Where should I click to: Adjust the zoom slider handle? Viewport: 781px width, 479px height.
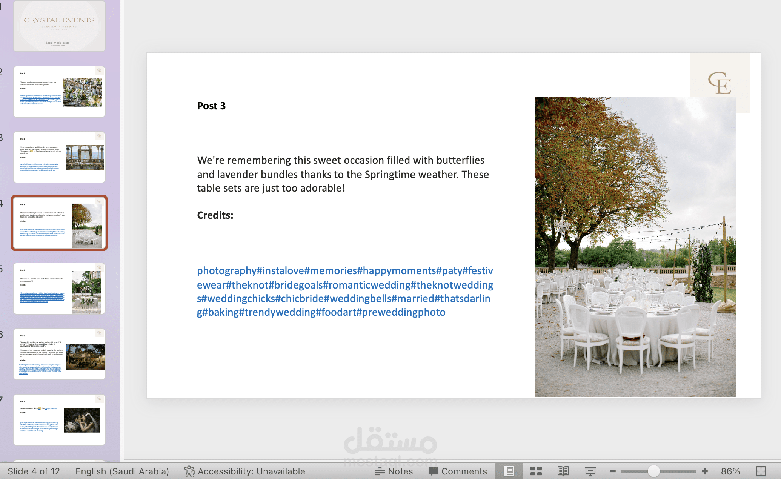click(653, 471)
